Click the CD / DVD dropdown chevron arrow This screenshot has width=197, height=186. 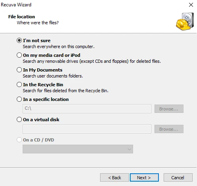(129, 149)
